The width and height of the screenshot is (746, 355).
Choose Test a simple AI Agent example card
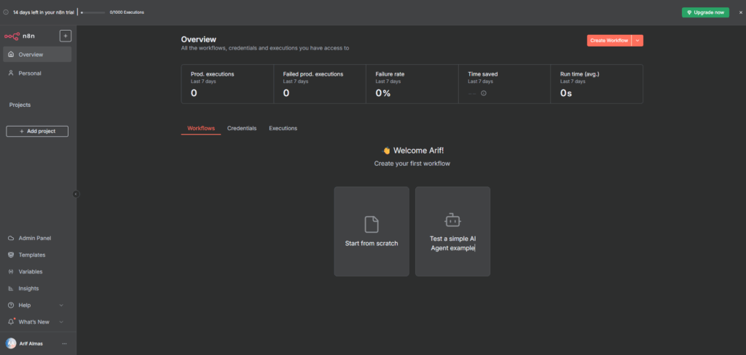tap(452, 231)
